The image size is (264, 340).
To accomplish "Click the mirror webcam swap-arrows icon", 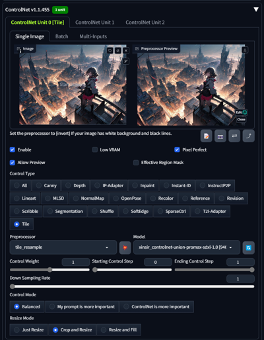I will pos(234,136).
